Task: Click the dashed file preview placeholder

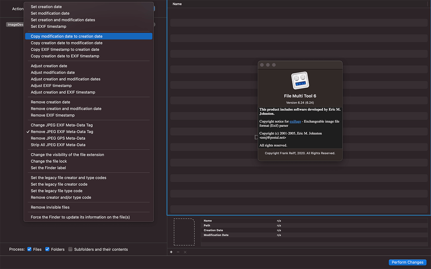Action: (x=184, y=232)
